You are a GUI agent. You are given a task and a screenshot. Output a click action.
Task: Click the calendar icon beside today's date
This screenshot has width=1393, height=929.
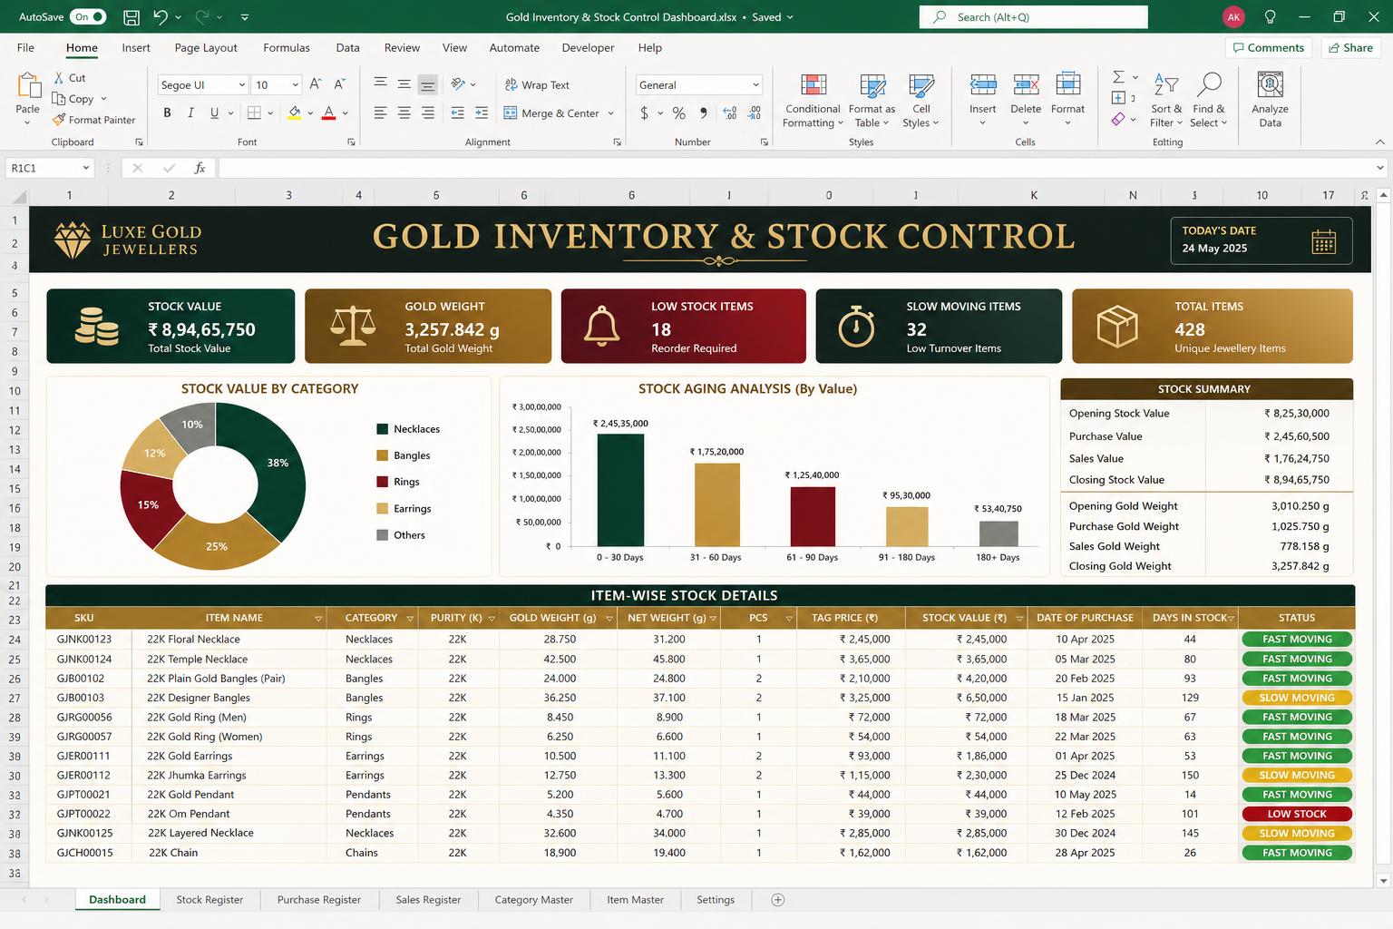1324,241
